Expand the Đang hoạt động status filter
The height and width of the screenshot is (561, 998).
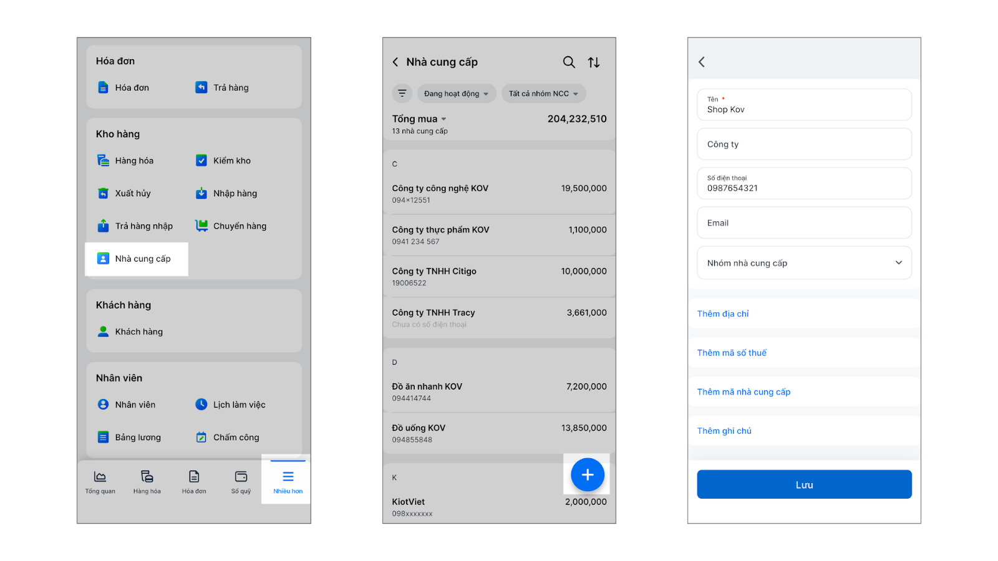(456, 93)
